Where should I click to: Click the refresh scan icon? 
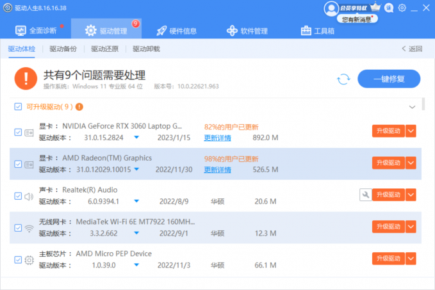coord(344,79)
